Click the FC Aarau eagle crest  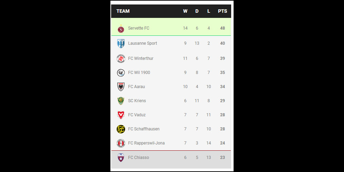point(121,87)
